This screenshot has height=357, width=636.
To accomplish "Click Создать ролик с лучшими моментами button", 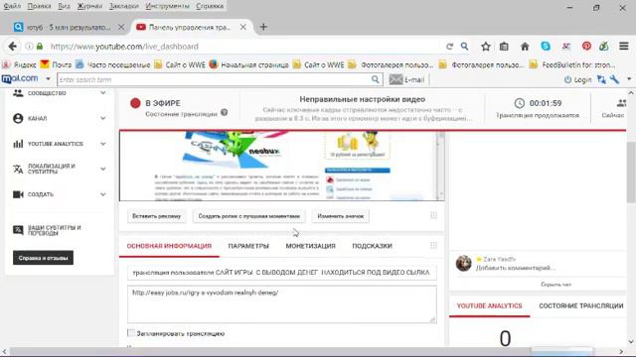I will [x=248, y=216].
